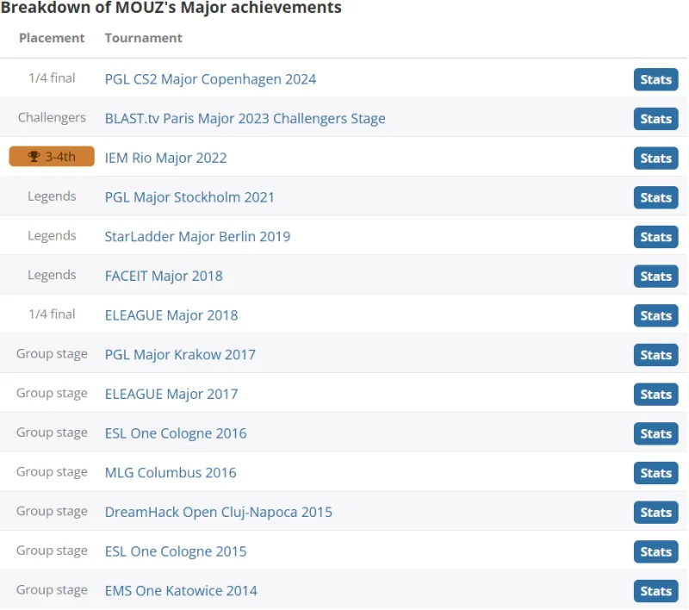Open BLAST.tv Paris Major 2023 Challengers Stage

click(x=245, y=119)
